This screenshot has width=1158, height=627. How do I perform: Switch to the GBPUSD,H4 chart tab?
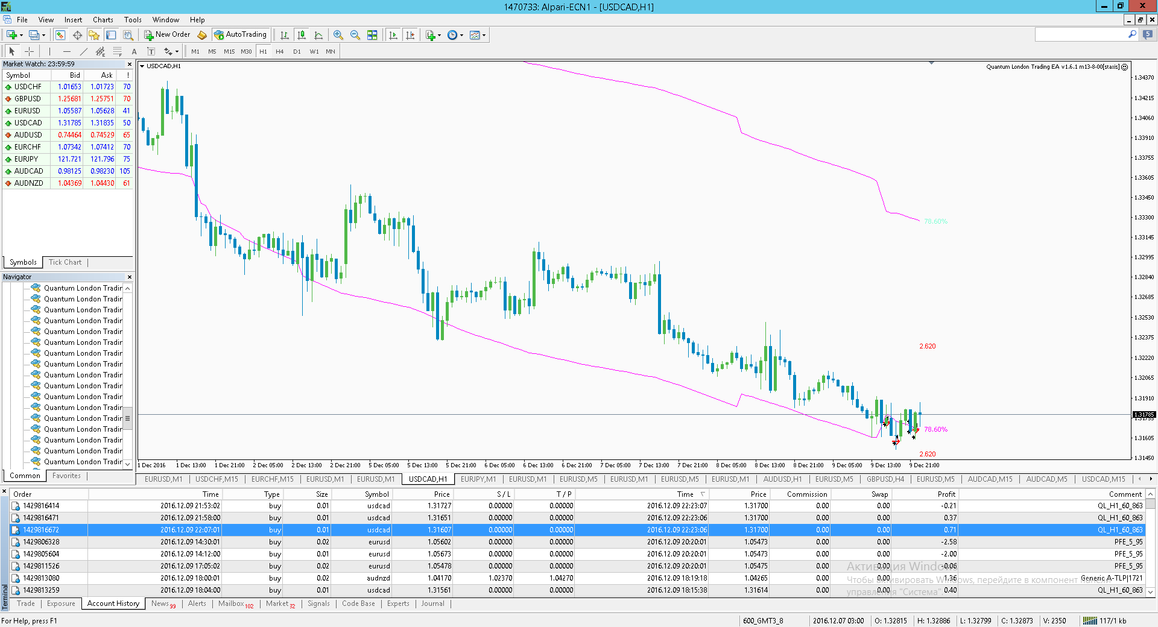tap(885, 479)
